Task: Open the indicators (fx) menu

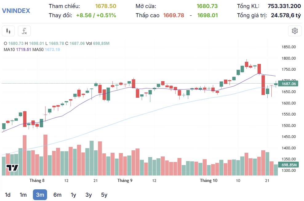Action: (24, 31)
